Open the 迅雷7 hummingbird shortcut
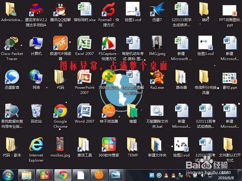Image resolution: width=242 pixels, height=181 pixels. tap(157, 9)
